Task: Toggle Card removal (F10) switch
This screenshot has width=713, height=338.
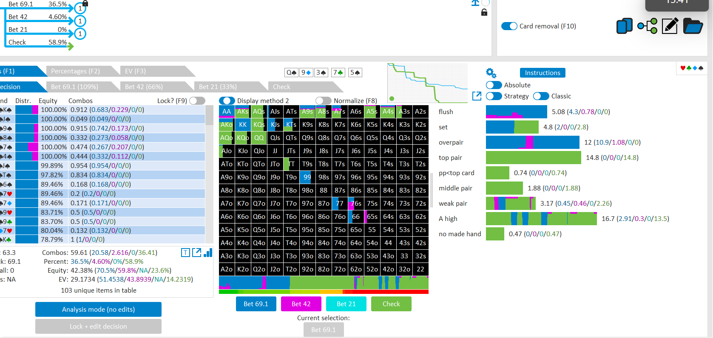Action: click(509, 26)
